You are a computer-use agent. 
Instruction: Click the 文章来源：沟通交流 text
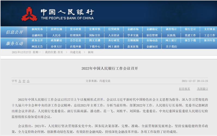click(98, 81)
